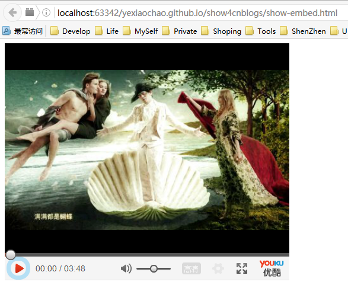Click the localhost URL address field
This screenshot has width=348, height=301.
tap(197, 13)
